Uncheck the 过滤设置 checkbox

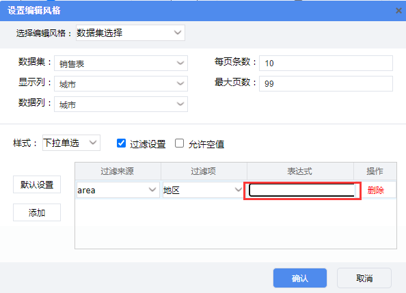[x=121, y=143]
